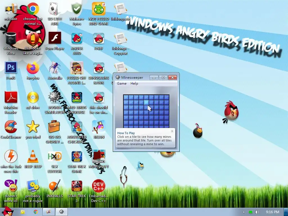Select the 'chrome but normal c...' Chrome icon
288x216 pixels.
[x=33, y=9]
